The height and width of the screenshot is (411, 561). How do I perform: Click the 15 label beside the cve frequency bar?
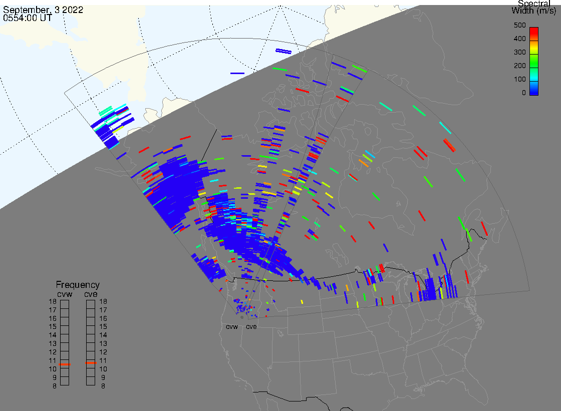click(103, 326)
